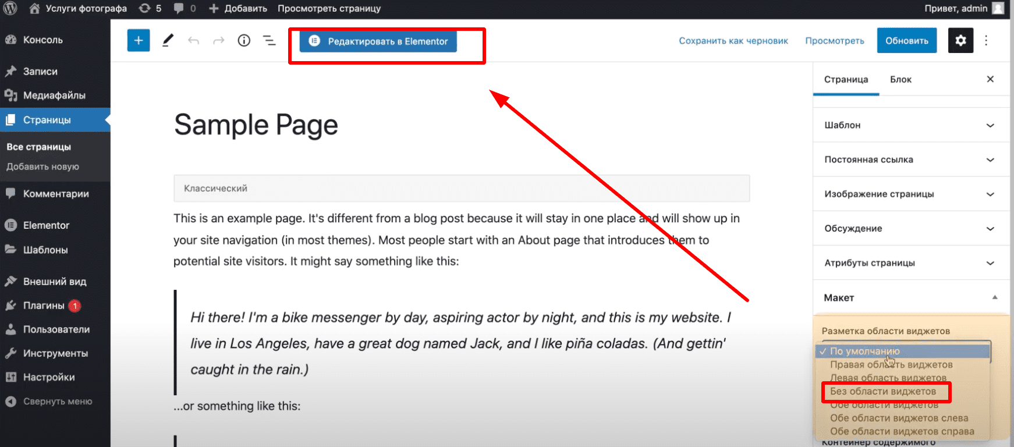Viewport: 1014px width, 447px height.
Task: Select 'Обе области виджетов слева' option
Action: point(903,418)
